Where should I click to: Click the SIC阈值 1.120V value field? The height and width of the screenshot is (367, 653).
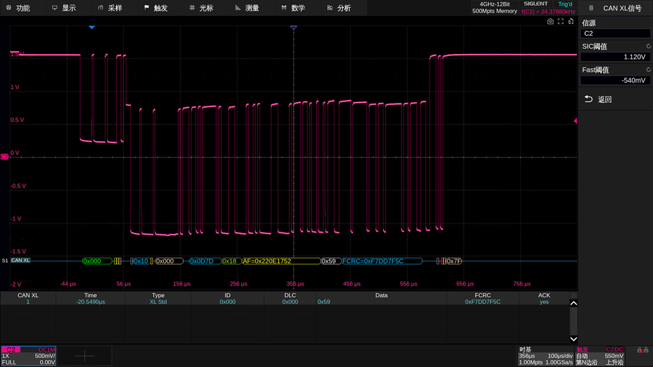point(615,57)
